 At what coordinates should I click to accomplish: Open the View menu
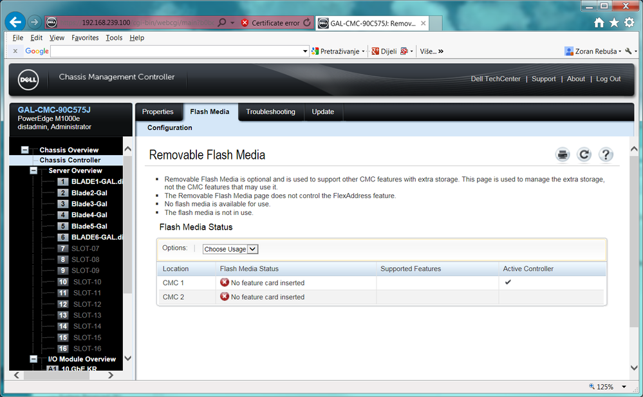click(57, 38)
